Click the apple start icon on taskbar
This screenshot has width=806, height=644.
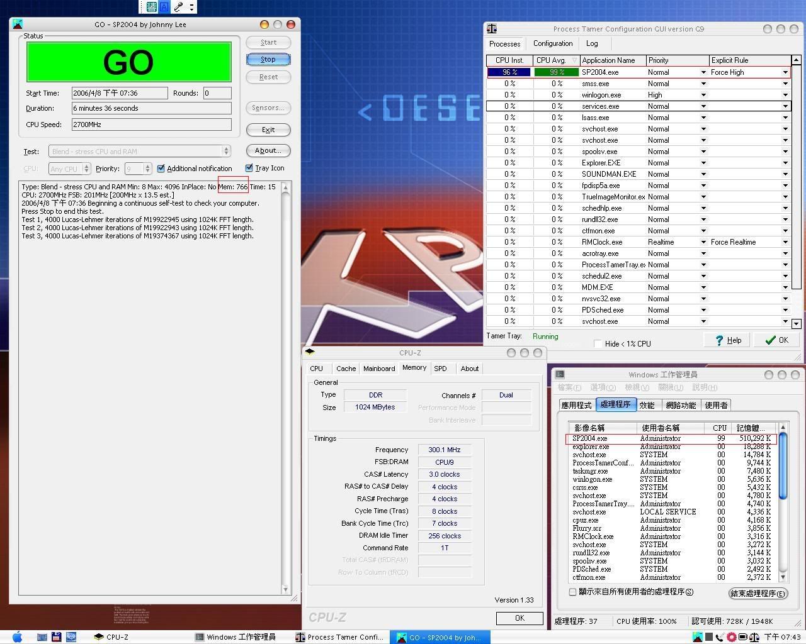click(x=17, y=636)
